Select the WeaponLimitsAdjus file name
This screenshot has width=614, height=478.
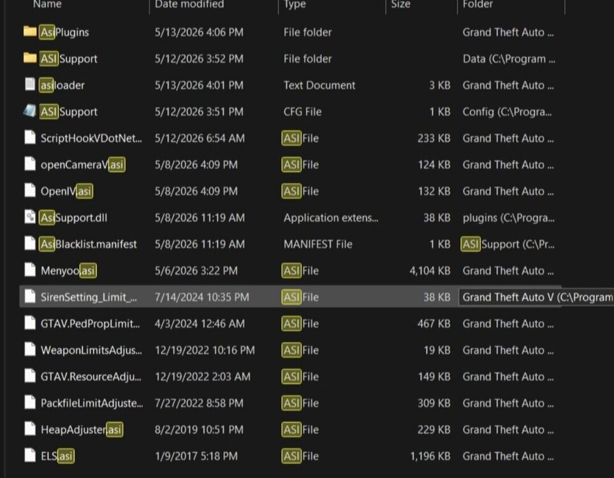[92, 350]
